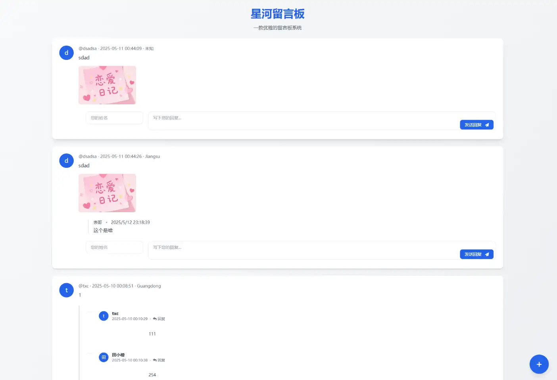557x380 pixels.
Task: Focus the name field in the second post
Action: [114, 248]
